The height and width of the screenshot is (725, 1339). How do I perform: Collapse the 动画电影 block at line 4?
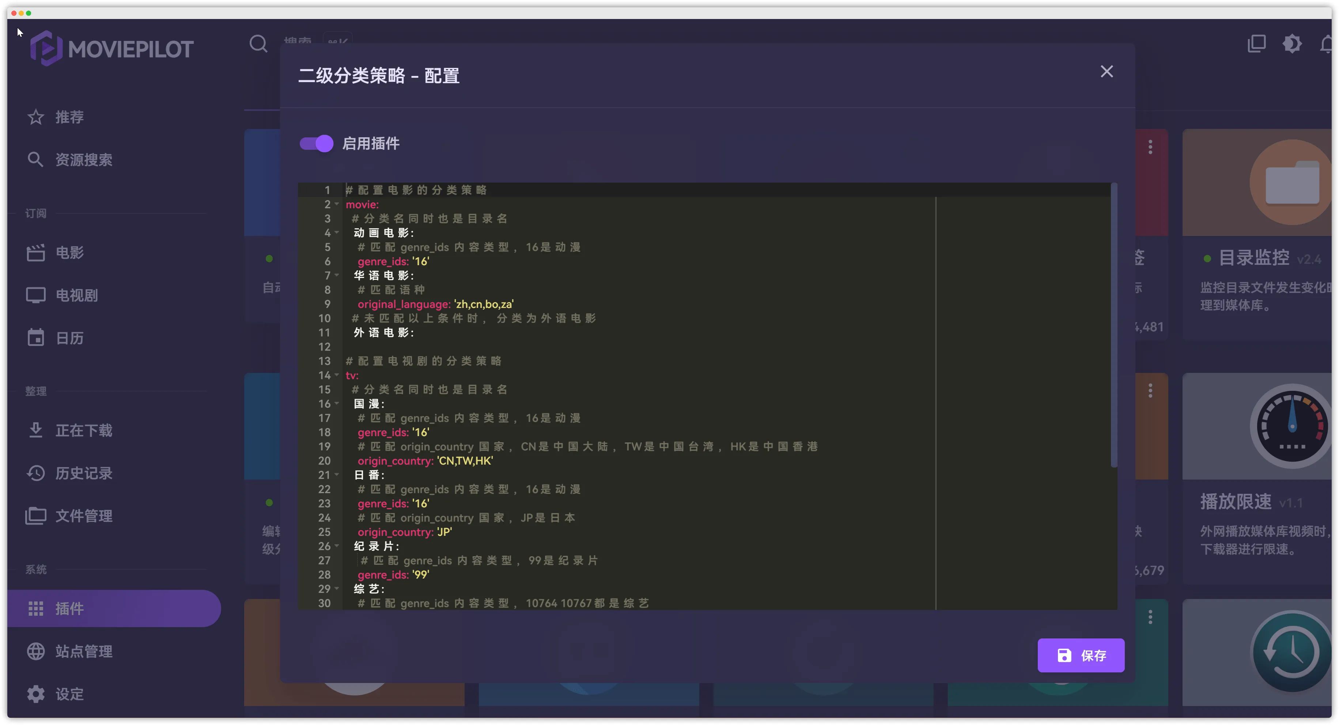click(x=337, y=233)
